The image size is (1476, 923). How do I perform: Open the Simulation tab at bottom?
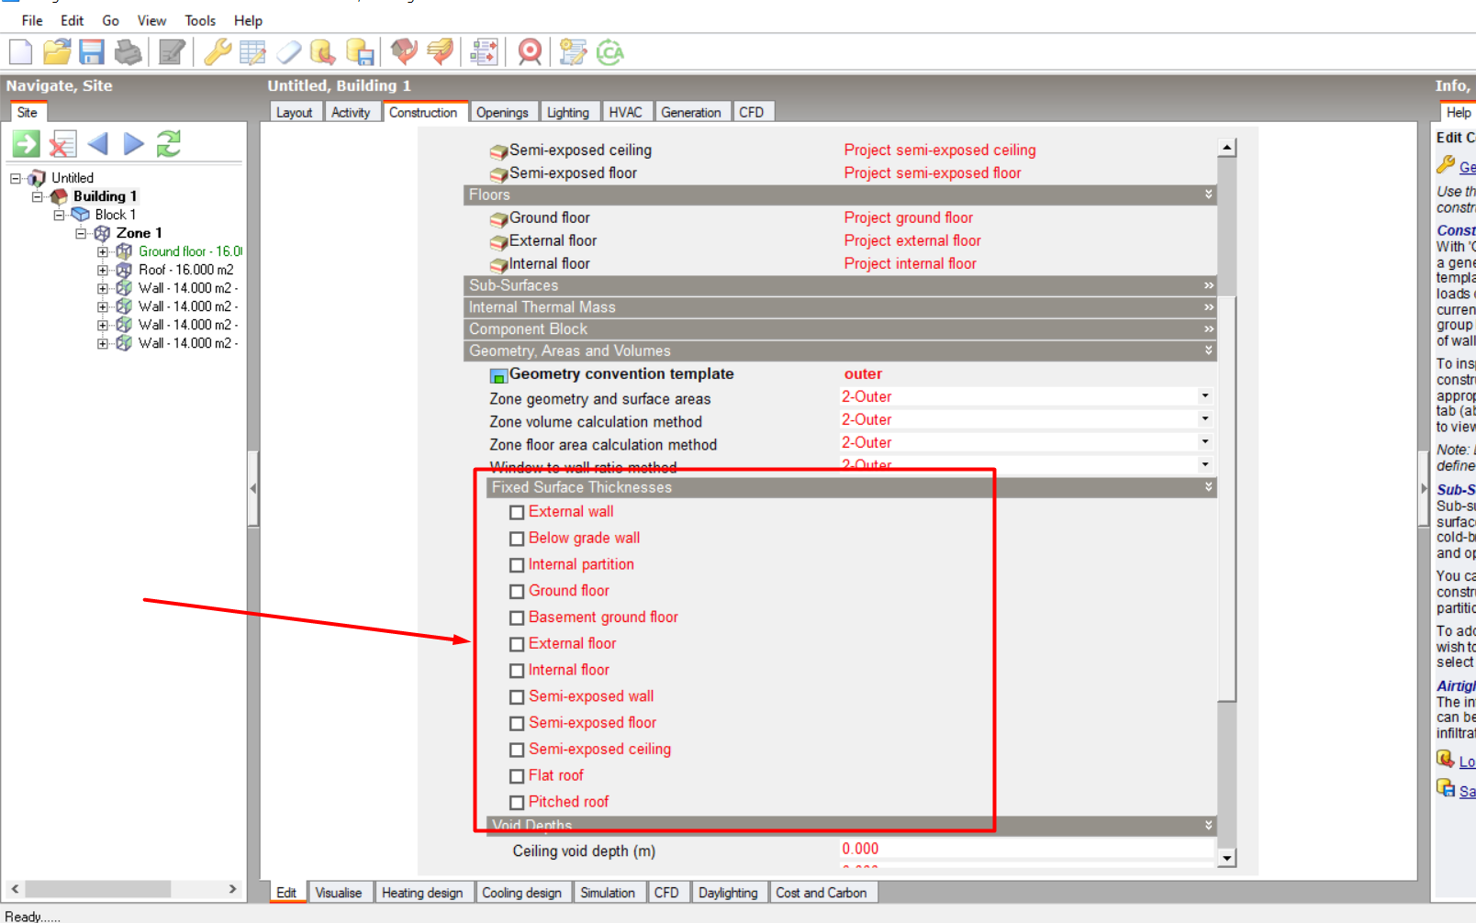[608, 893]
